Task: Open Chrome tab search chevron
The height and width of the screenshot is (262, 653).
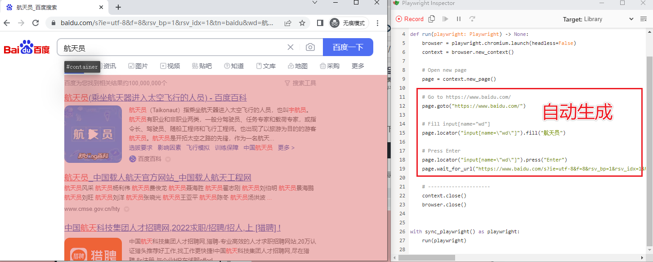Action: click(315, 3)
